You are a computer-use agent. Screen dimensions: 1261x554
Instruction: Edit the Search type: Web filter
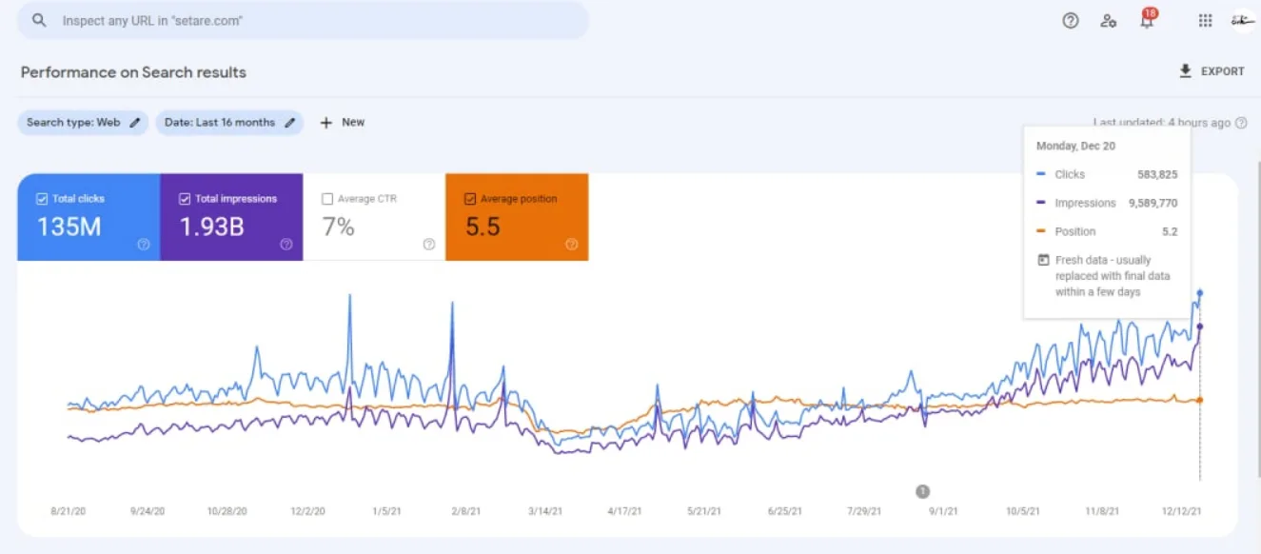[83, 123]
